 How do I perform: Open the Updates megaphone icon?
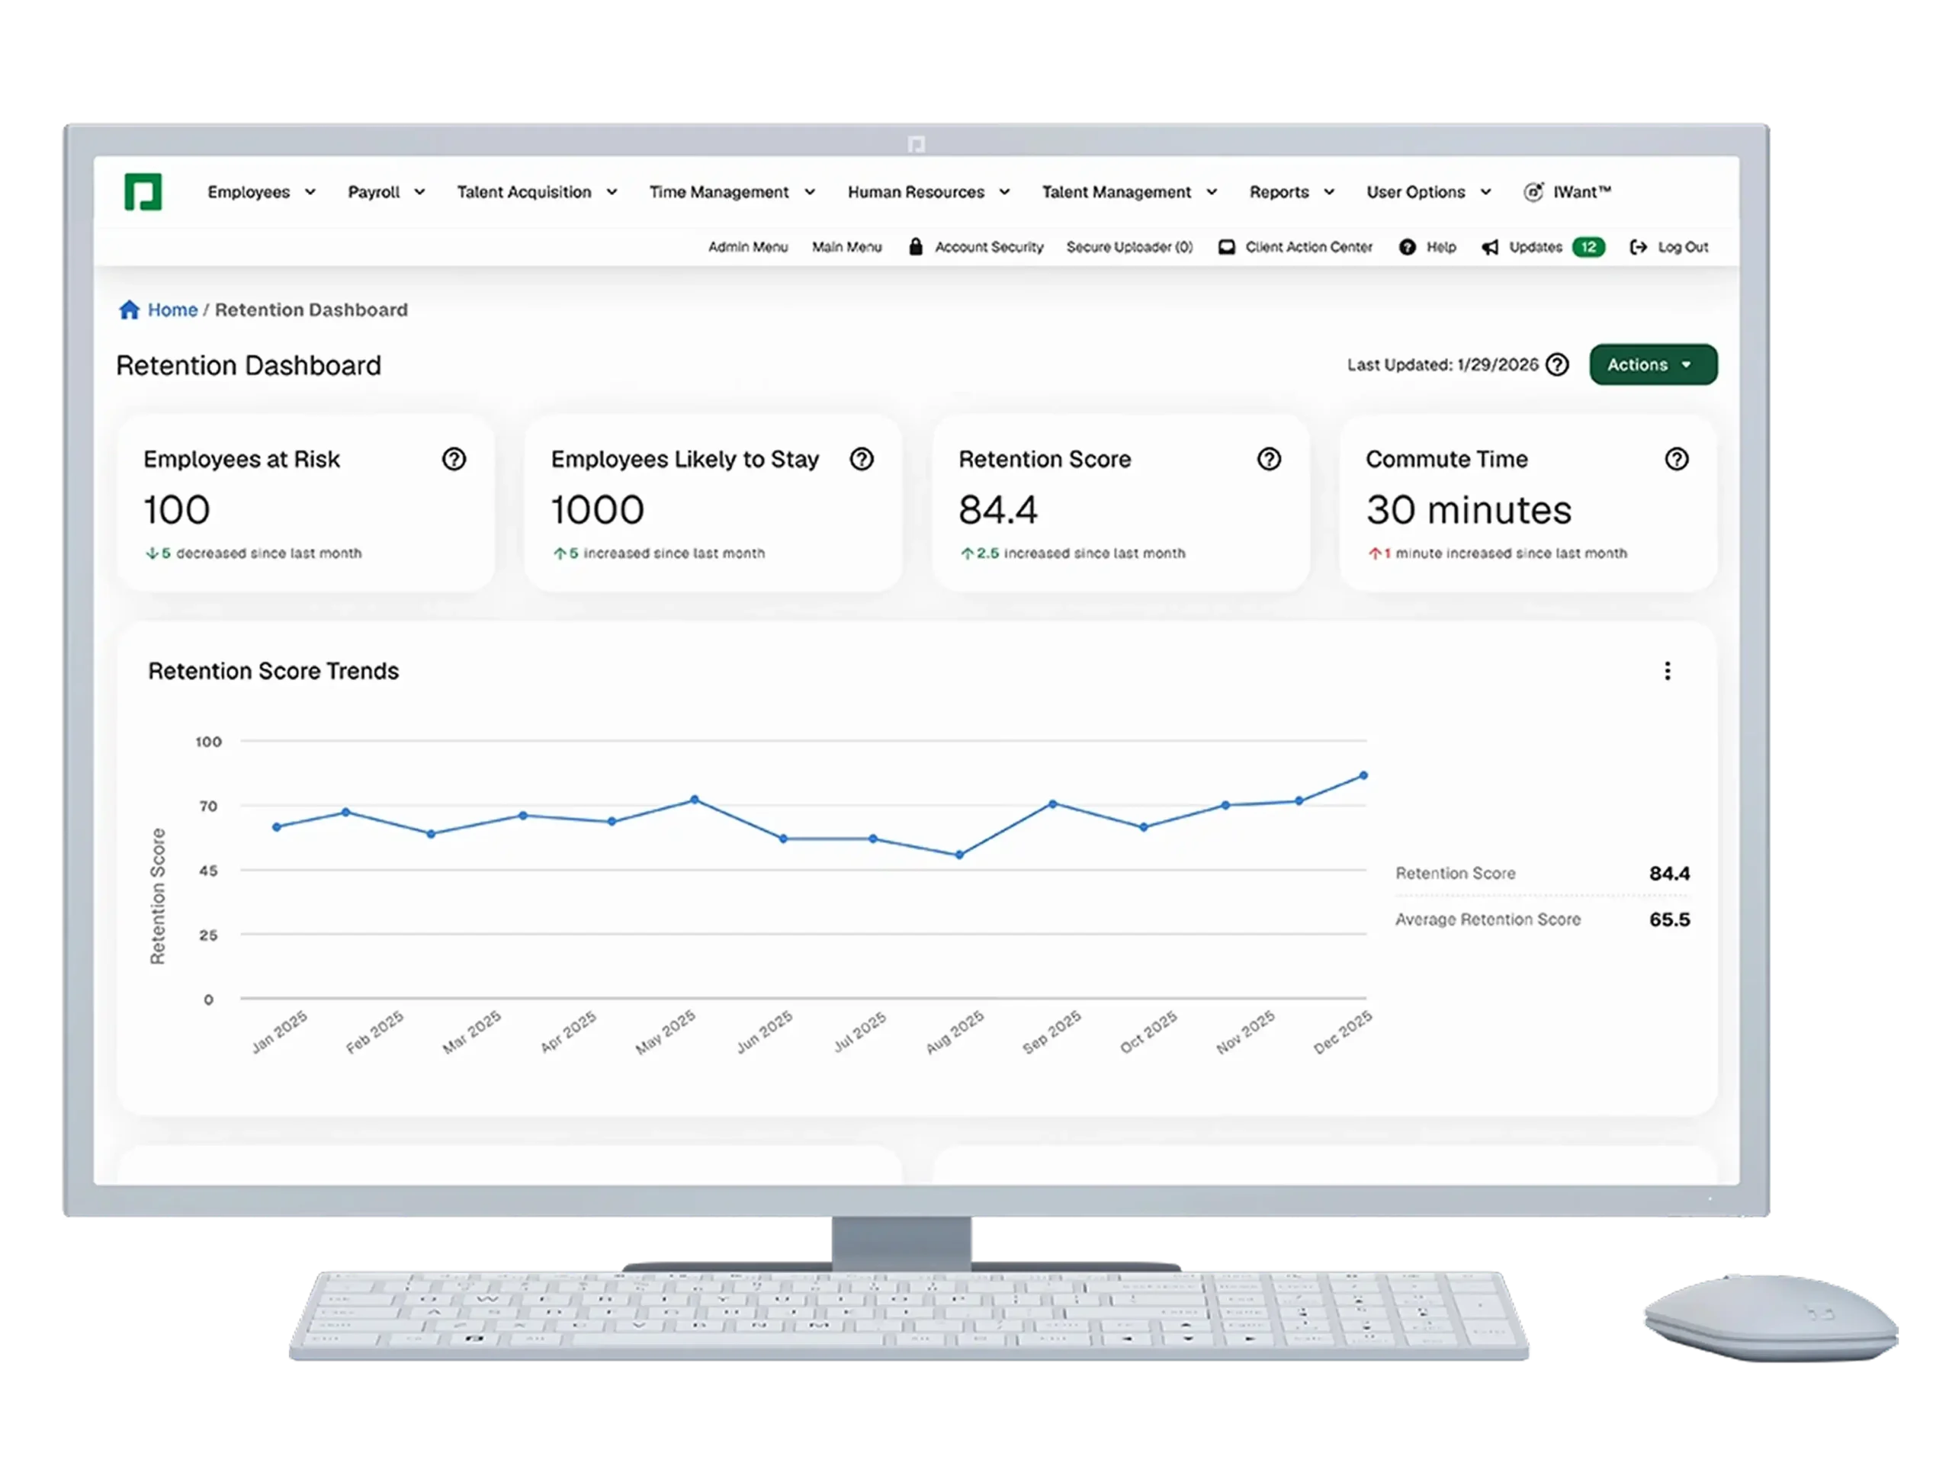(x=1491, y=247)
